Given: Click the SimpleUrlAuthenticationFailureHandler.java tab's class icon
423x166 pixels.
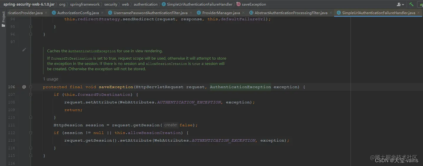Looking at the screenshot, I should (339, 13).
